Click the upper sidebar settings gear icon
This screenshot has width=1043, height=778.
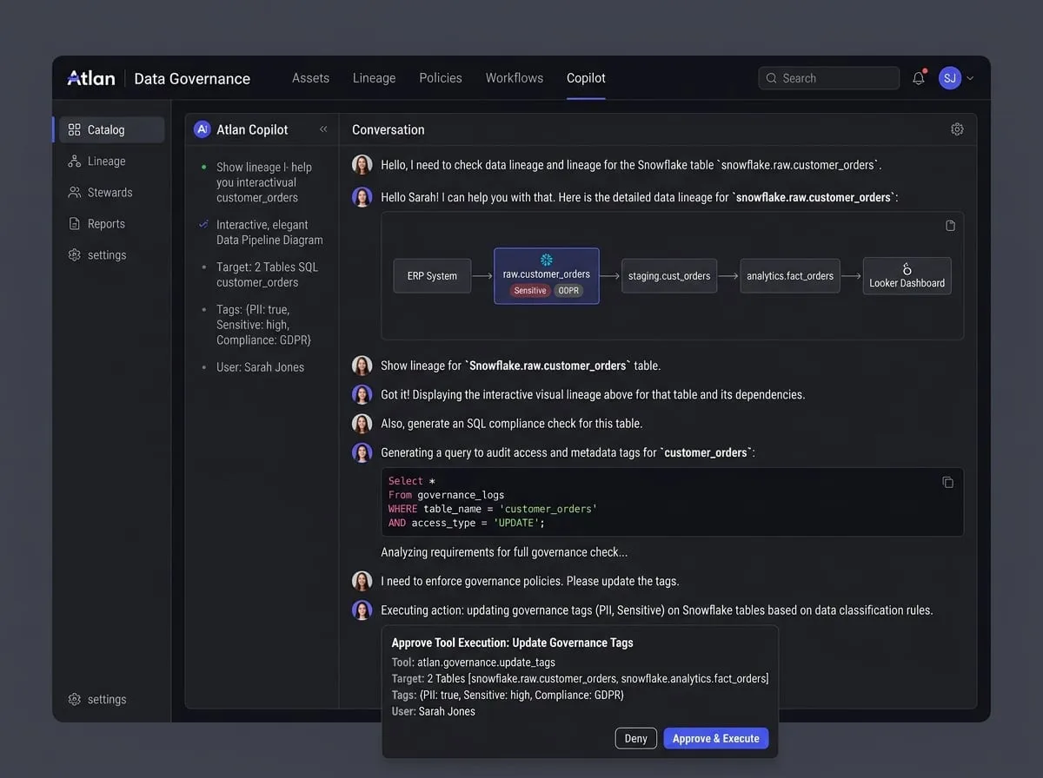click(74, 254)
